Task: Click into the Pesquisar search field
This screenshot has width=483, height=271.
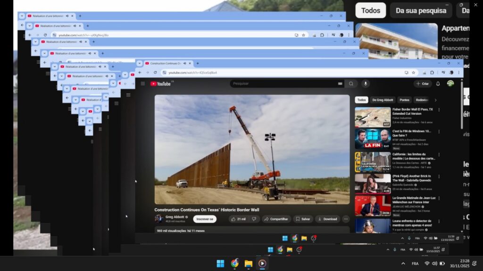Action: click(x=283, y=84)
